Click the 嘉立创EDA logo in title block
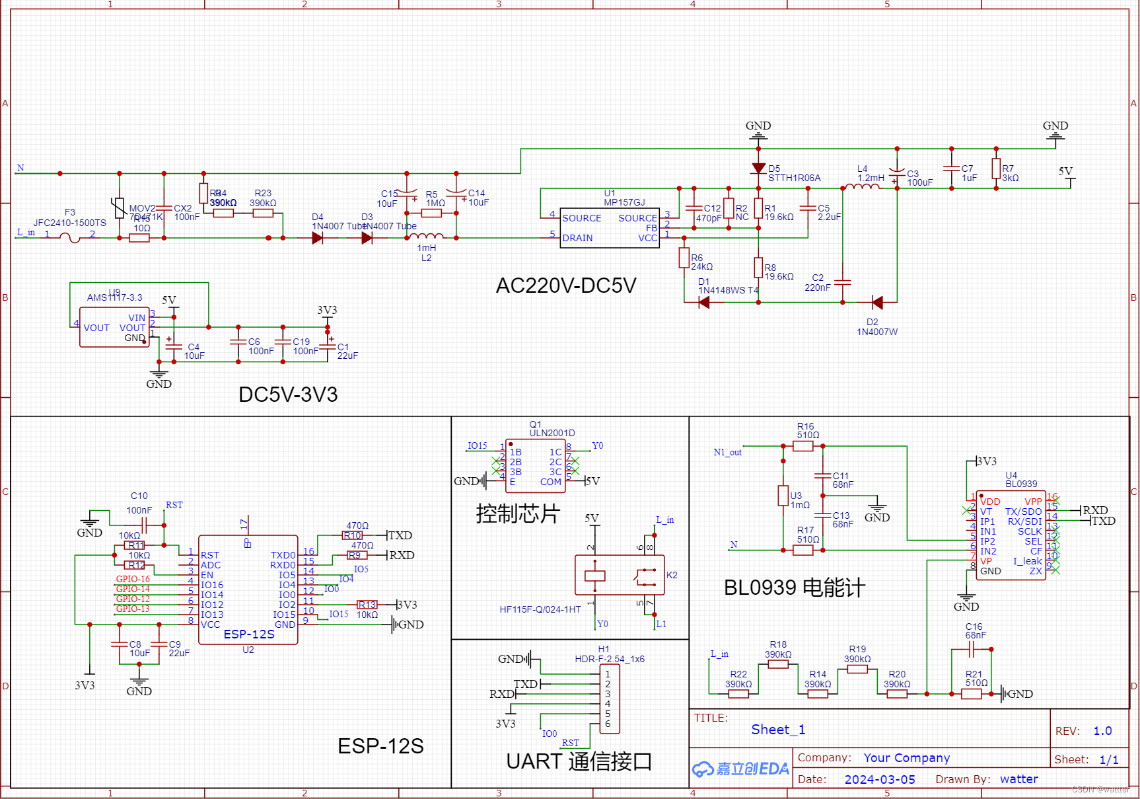Image resolution: width=1140 pixels, height=799 pixels. coord(740,769)
